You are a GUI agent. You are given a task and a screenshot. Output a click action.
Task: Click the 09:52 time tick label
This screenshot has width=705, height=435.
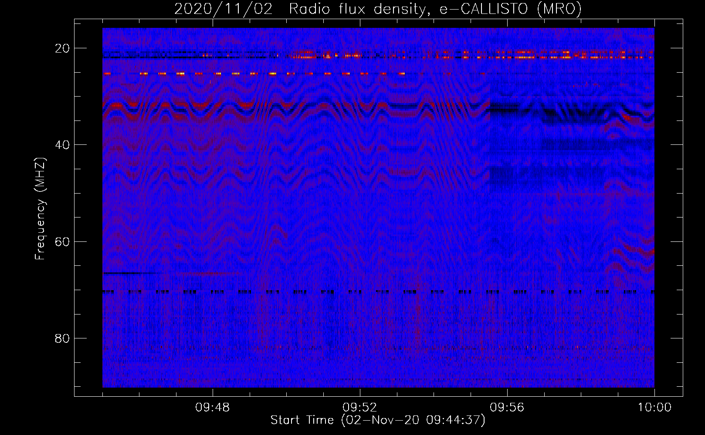coord(359,408)
